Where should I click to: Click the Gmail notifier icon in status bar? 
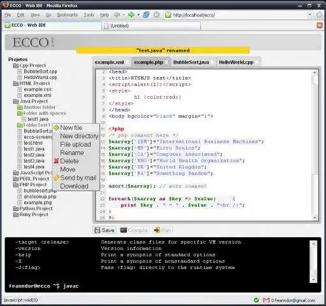point(266,300)
